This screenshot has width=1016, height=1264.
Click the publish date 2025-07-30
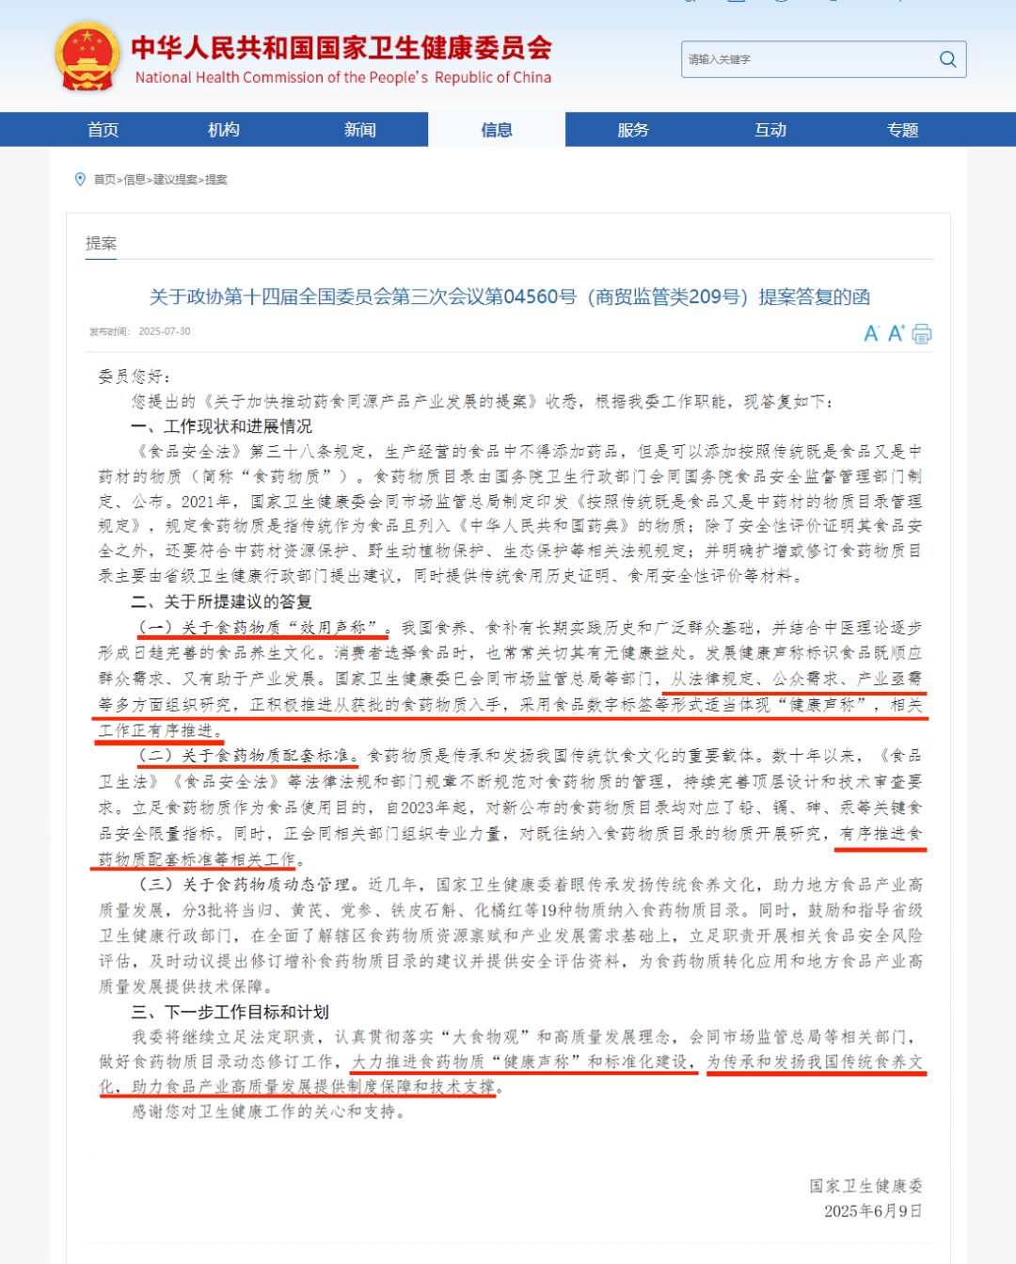pyautogui.click(x=164, y=331)
